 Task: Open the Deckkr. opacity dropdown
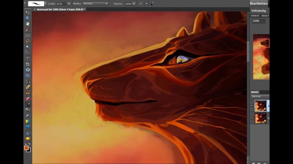pyautogui.click(x=134, y=4)
